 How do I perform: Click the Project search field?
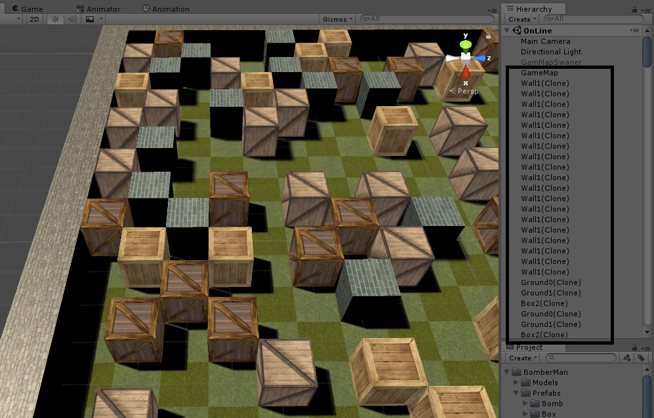[x=581, y=358]
